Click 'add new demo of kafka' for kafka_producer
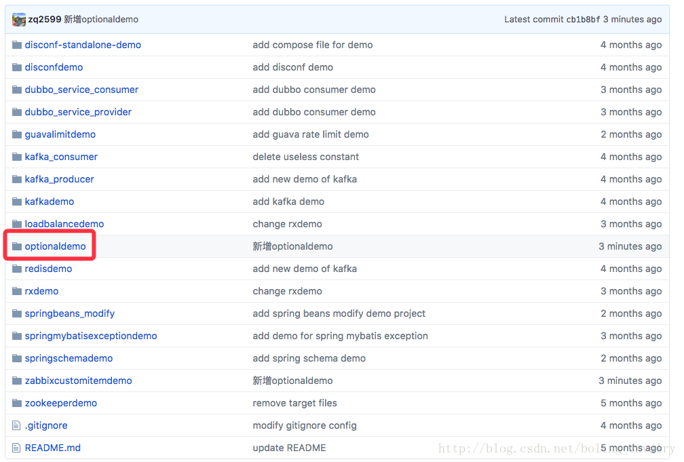 pos(305,179)
